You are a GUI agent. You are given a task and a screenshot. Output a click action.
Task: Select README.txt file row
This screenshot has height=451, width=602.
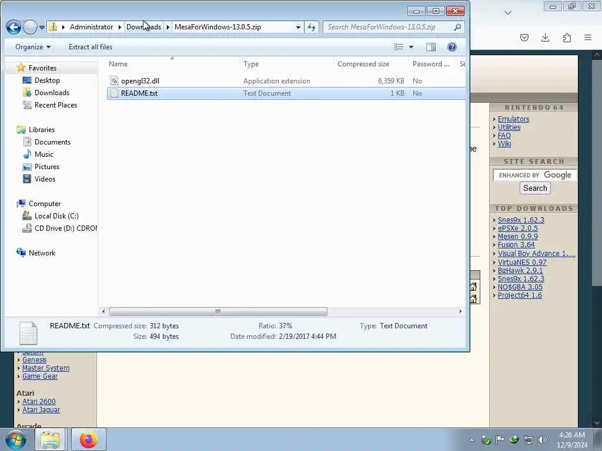pyautogui.click(x=286, y=93)
